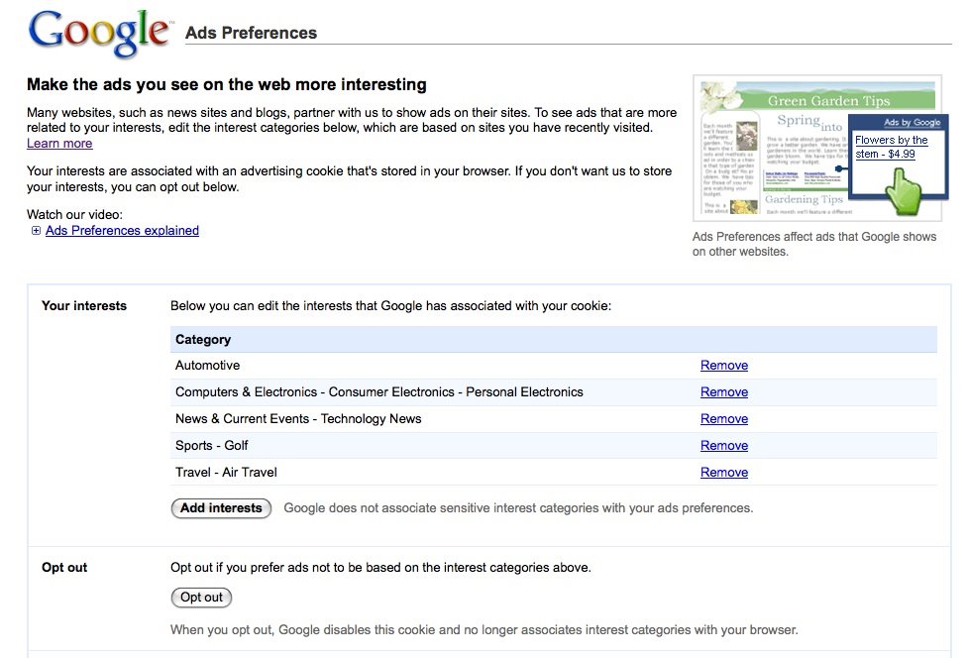Click the Ads Preferences page title
Screen dimensions: 968x658
tap(251, 33)
